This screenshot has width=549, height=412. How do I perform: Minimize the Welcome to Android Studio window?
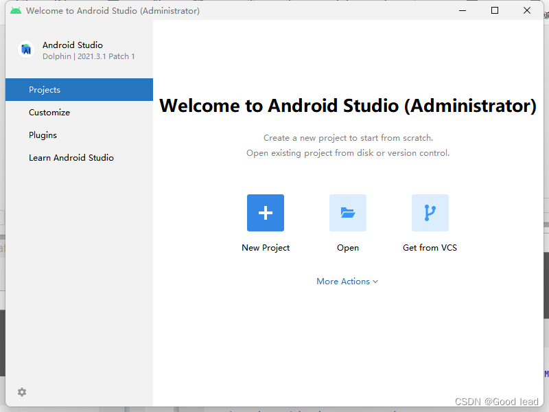pyautogui.click(x=463, y=10)
